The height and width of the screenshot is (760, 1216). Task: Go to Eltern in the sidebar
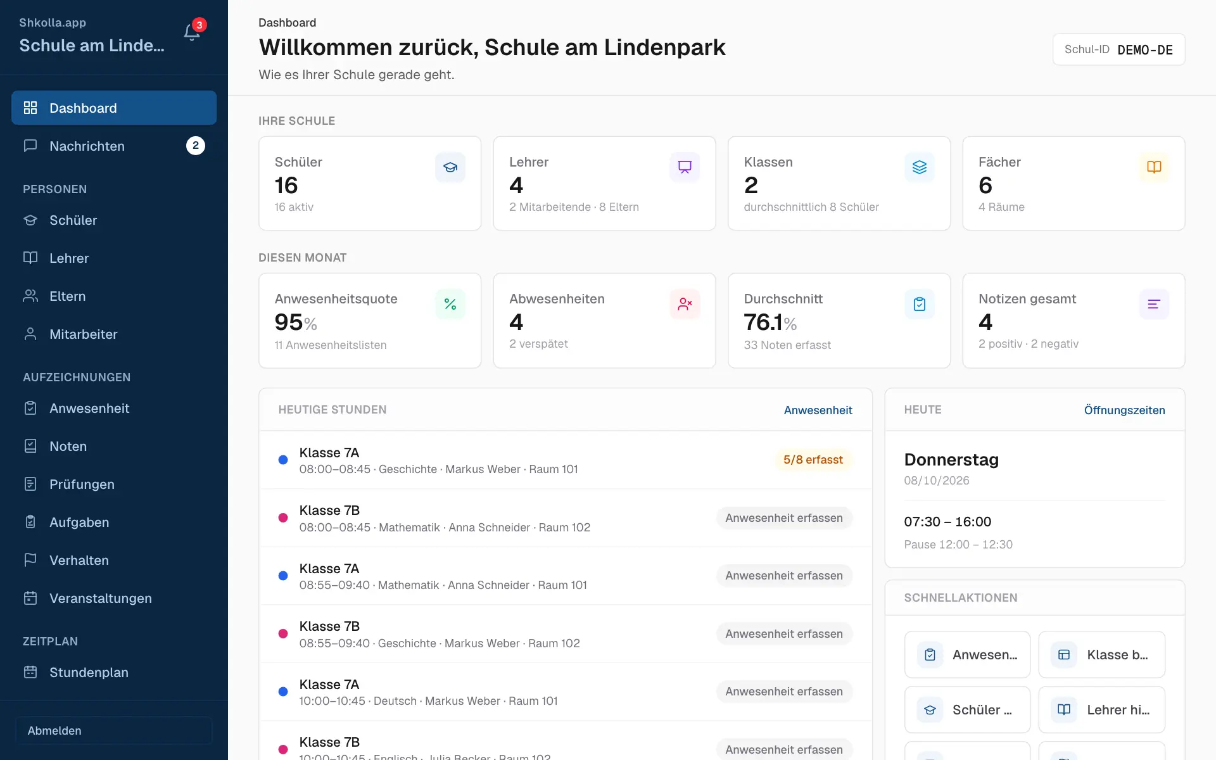114,296
